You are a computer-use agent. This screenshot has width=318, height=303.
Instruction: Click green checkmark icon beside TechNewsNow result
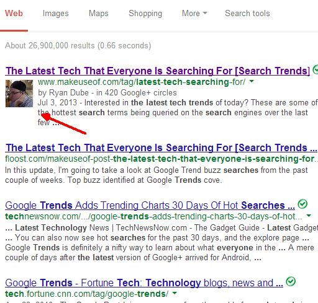click(x=302, y=204)
